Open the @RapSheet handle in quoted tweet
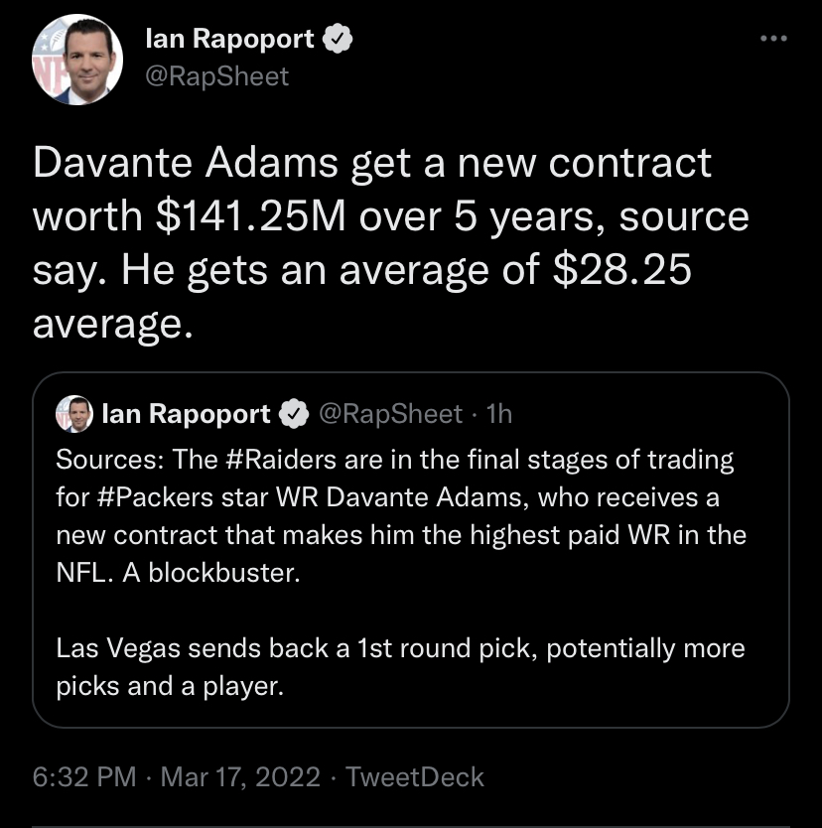This screenshot has height=828, width=822. (390, 413)
